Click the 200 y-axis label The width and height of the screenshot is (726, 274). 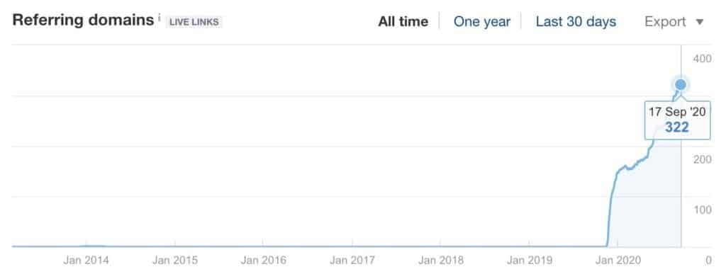(x=702, y=159)
